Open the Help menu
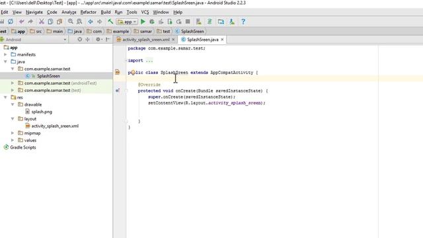423x238 pixels. tap(178, 12)
